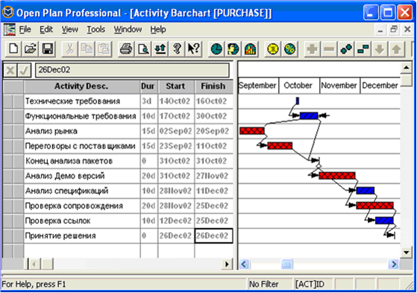Click the New document toolbar icon

pos(13,49)
